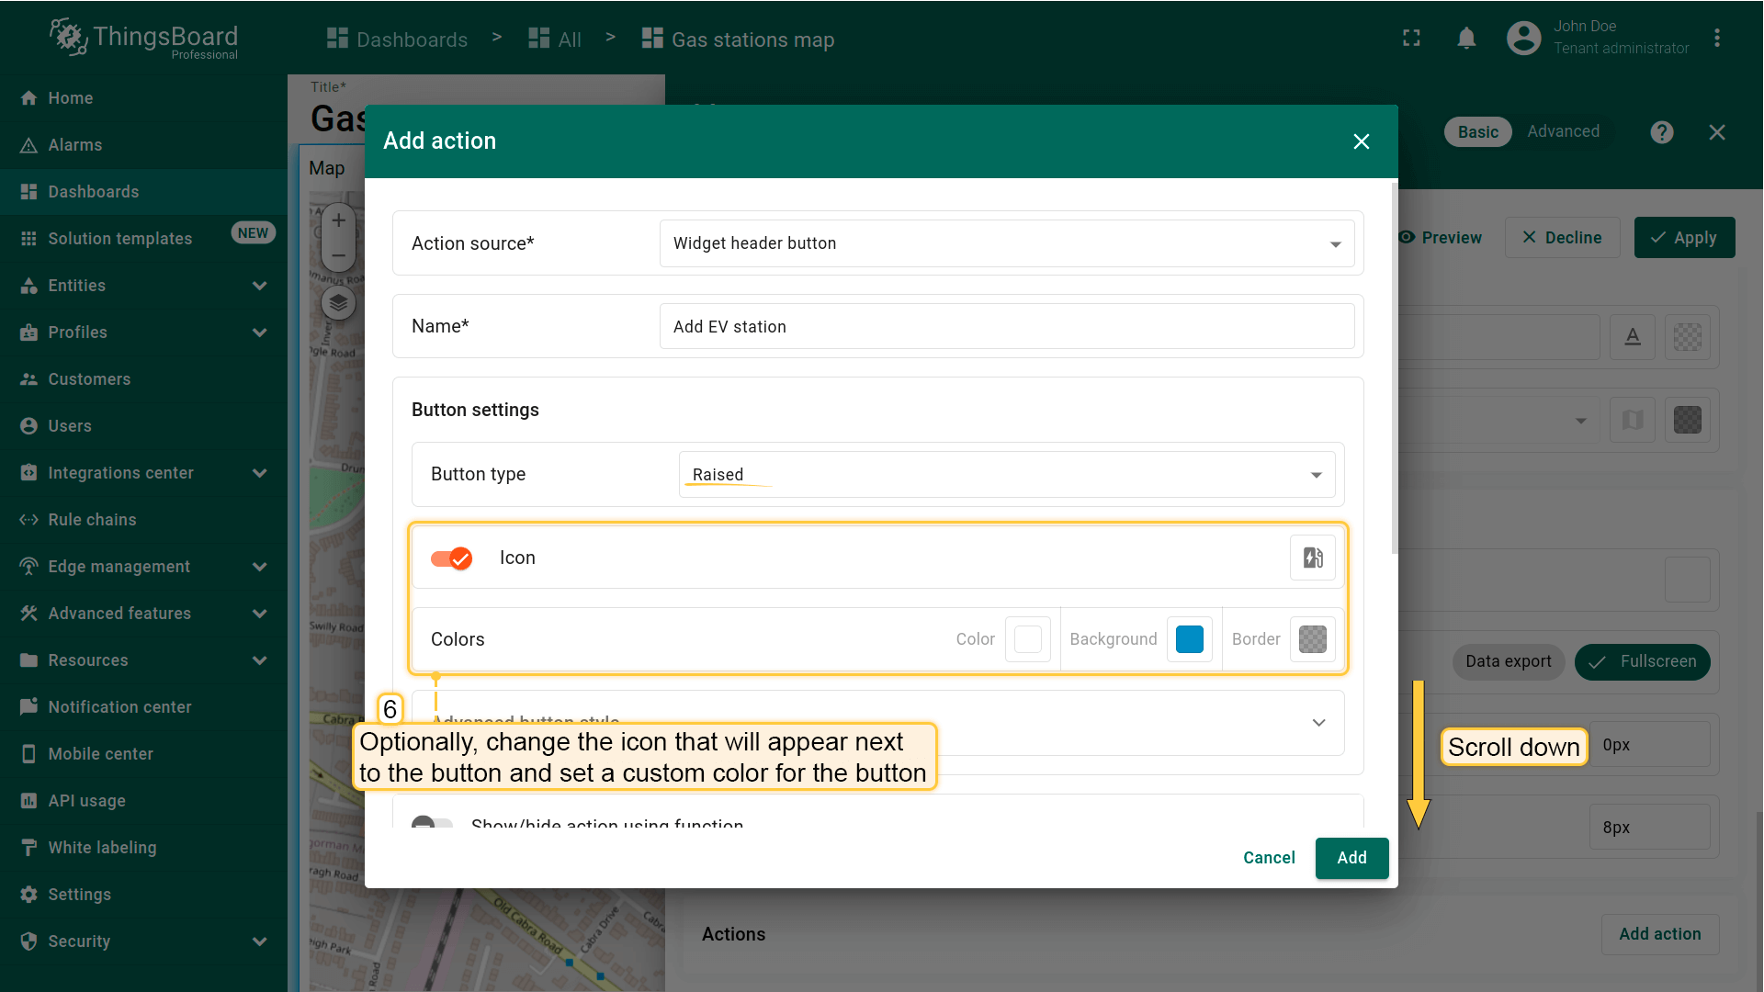
Task: Switch to the Advanced tab
Action: pyautogui.click(x=1563, y=131)
